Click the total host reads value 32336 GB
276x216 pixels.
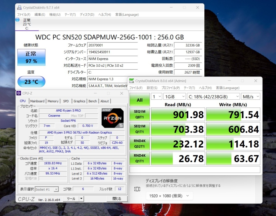pyautogui.click(x=188, y=45)
